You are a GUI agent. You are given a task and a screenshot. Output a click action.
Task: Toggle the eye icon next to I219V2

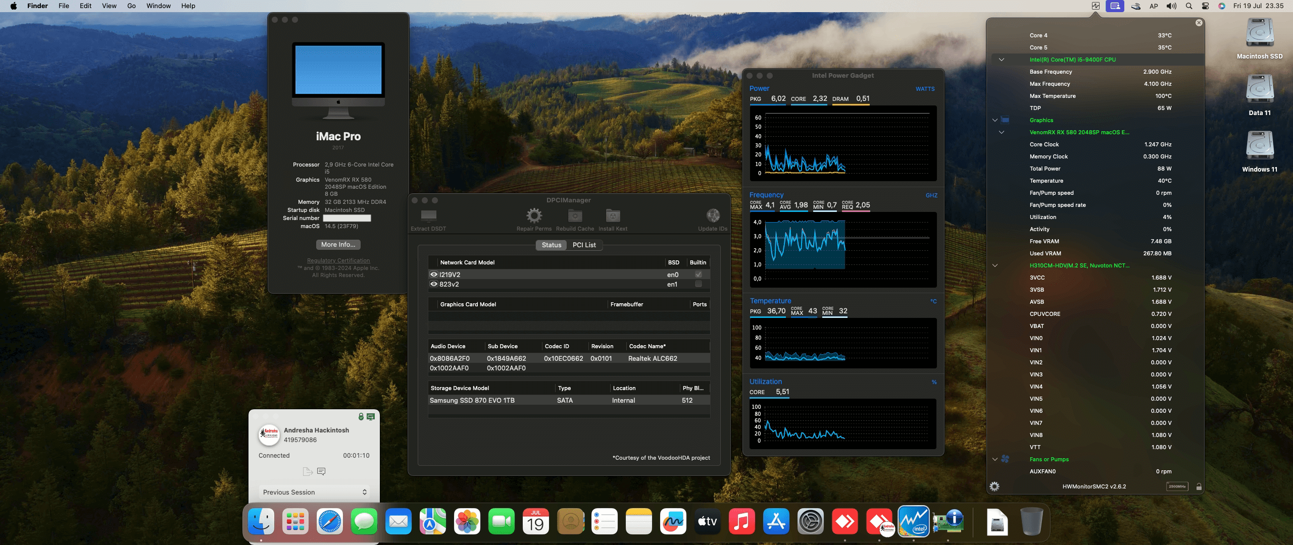pyautogui.click(x=433, y=274)
